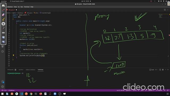Split the editor right
This screenshot has width=170, height=96.
pyautogui.click(x=165, y=10)
